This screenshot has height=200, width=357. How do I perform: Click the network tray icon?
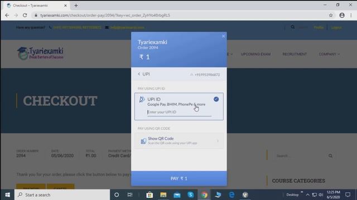pos(315,195)
